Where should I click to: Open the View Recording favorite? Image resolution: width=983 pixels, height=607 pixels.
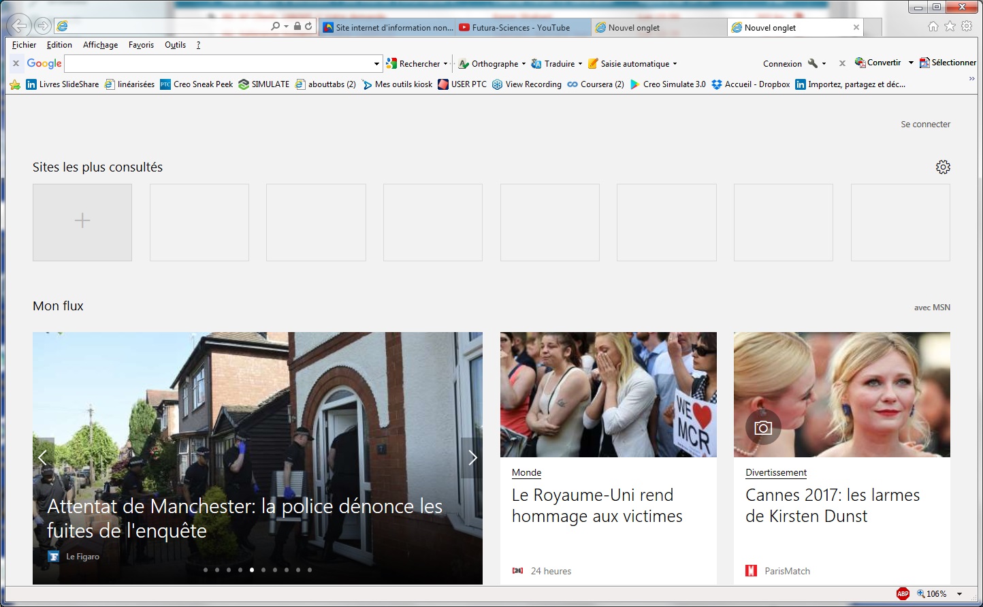tap(527, 84)
